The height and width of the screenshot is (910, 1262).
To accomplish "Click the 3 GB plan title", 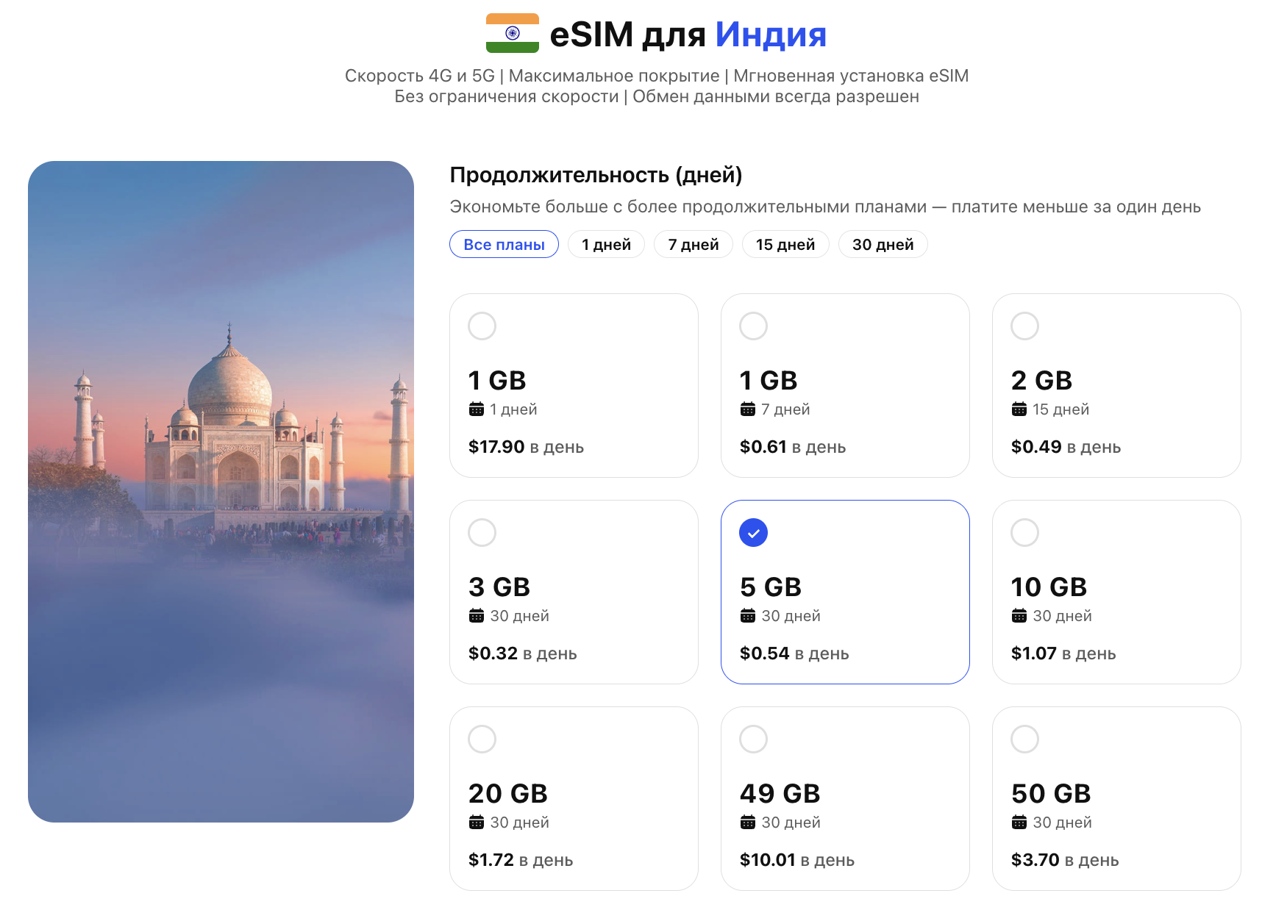I will point(499,587).
